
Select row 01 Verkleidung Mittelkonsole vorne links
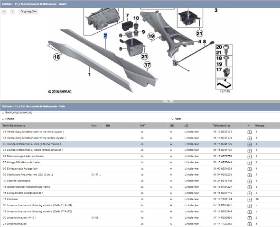[140, 132]
